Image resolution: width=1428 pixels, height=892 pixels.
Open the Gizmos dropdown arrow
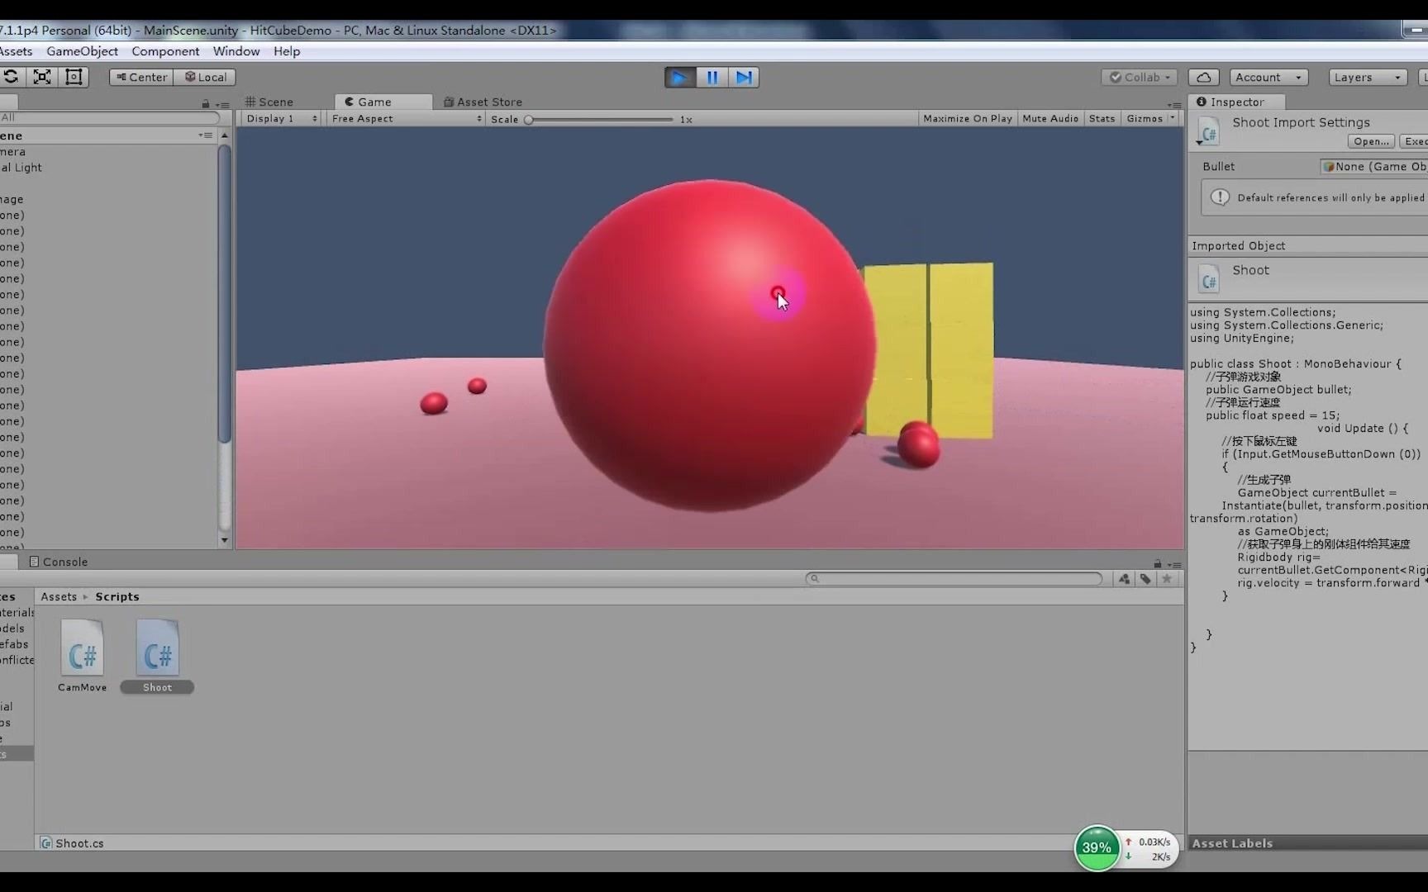[x=1172, y=118]
